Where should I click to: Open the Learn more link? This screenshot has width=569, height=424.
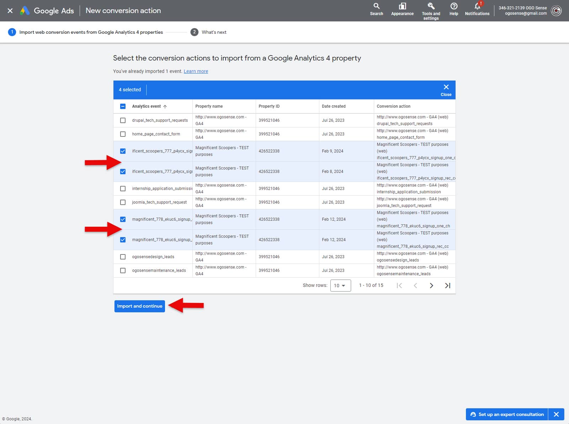pyautogui.click(x=196, y=71)
